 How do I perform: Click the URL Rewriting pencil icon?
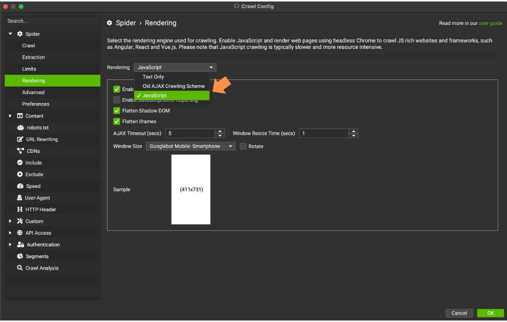click(x=20, y=139)
